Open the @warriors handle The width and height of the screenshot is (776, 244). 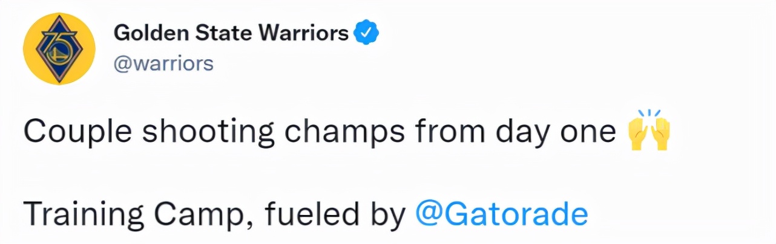pyautogui.click(x=164, y=63)
